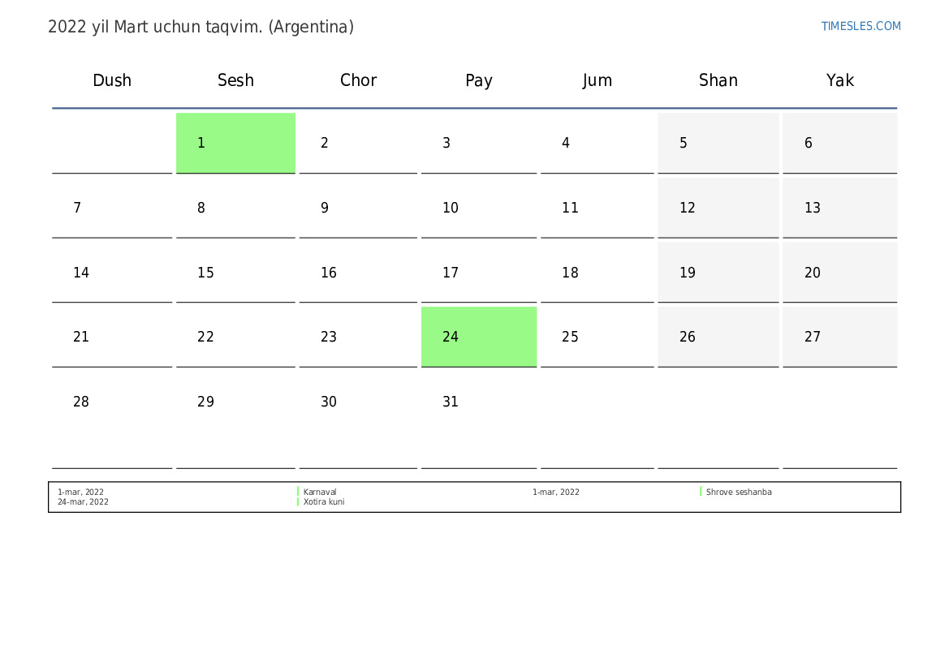Click day 28 in the calendar
Viewport: 949px width, 671px height.
pos(112,420)
